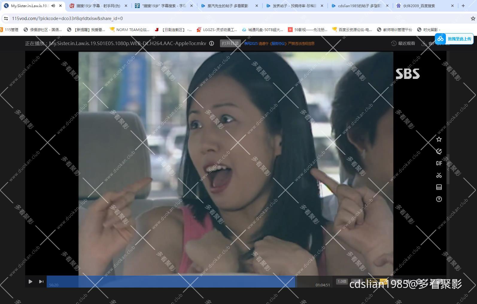
Task: Click the help question mark icon
Action: tap(439, 199)
